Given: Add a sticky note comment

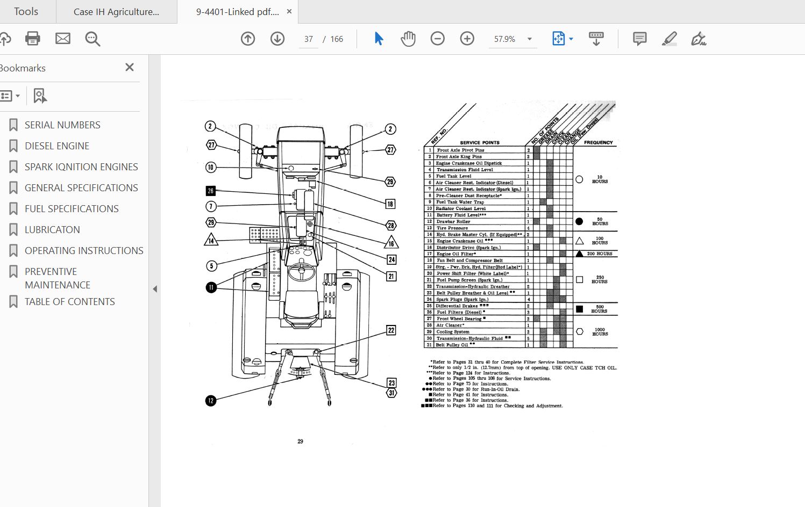Looking at the screenshot, I should 639,39.
